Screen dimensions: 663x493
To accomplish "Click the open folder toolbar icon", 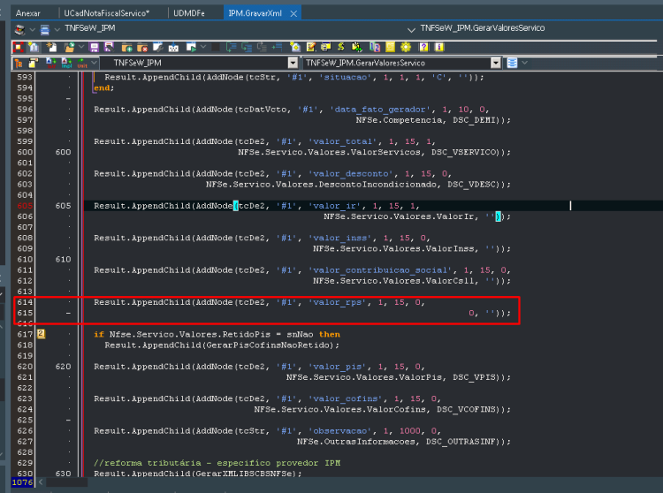I will (69, 47).
